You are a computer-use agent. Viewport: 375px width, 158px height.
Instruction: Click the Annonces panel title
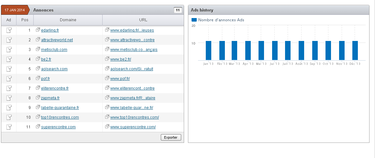(x=43, y=10)
